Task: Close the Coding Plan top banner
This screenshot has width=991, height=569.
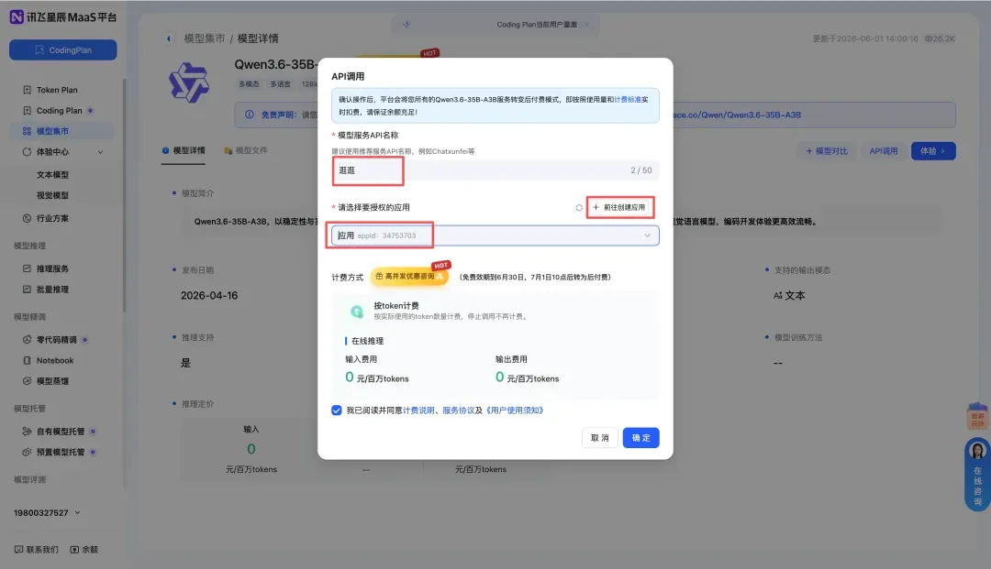Action: (x=586, y=25)
